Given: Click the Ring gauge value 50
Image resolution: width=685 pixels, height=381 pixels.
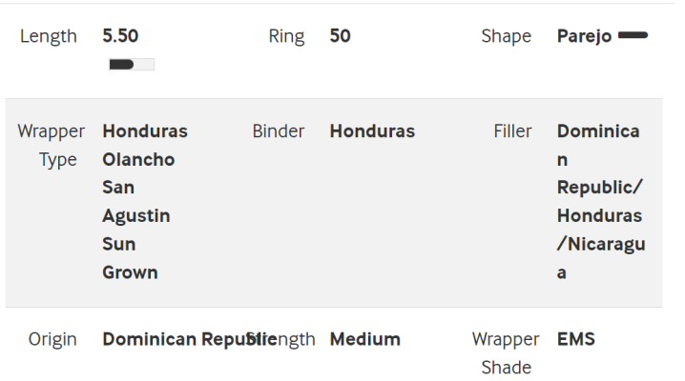Looking at the screenshot, I should [341, 36].
